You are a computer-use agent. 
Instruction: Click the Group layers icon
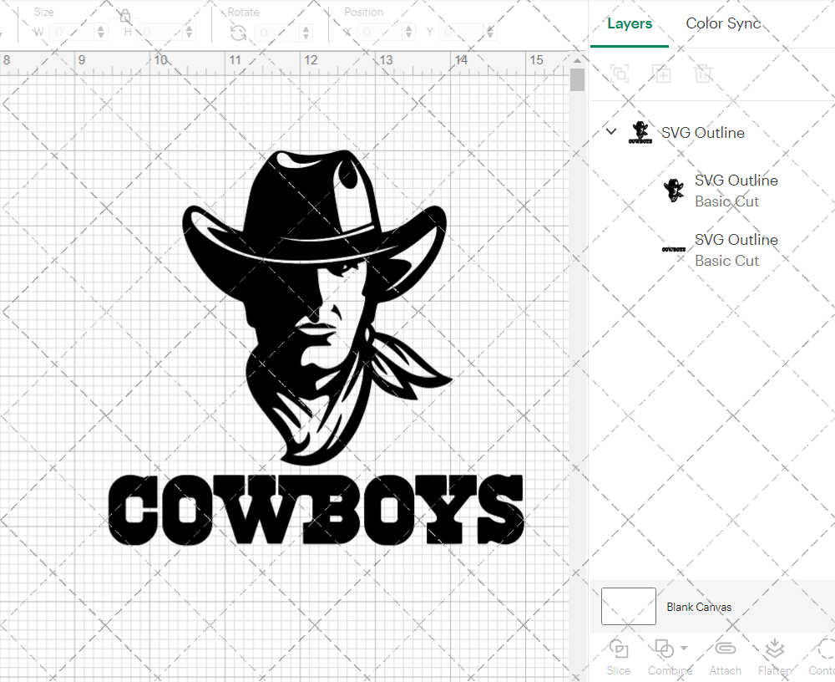(620, 74)
